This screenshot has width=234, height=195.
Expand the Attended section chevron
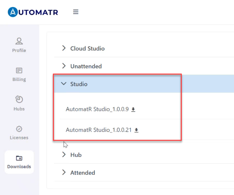pos(64,172)
